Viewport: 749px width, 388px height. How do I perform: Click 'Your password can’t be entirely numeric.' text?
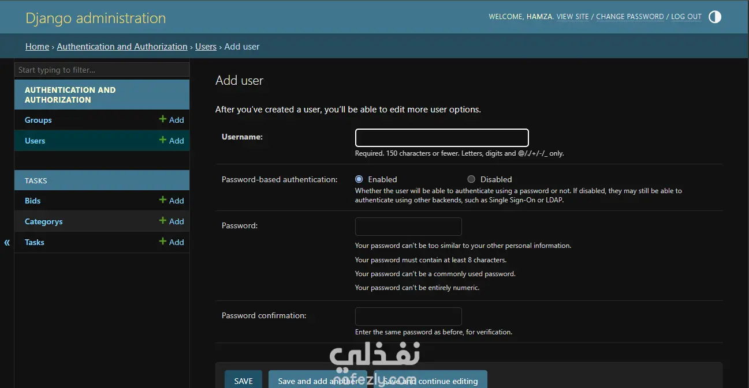(x=417, y=287)
